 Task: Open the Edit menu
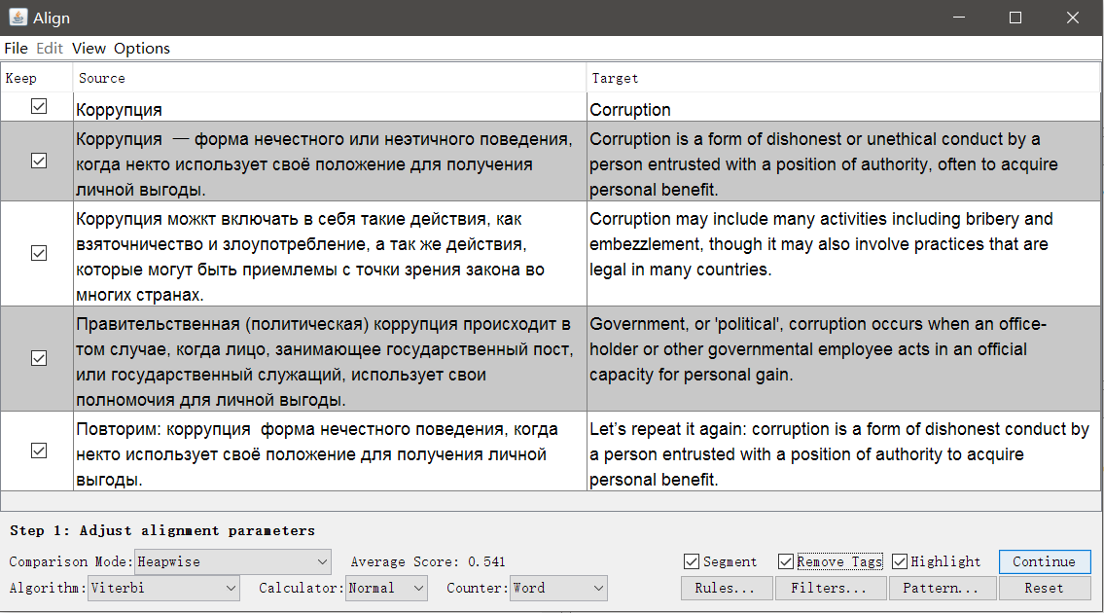coord(50,48)
